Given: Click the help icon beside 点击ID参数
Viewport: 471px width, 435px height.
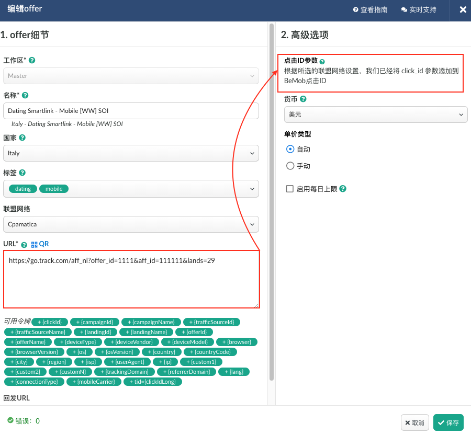Looking at the screenshot, I should coord(322,62).
